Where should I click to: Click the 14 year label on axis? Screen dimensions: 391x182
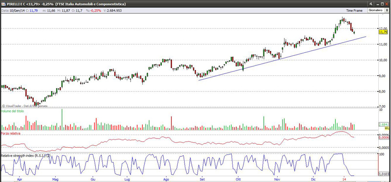pos(344,179)
